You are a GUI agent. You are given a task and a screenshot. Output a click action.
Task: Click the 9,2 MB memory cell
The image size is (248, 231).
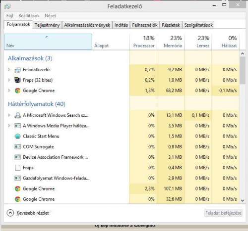click(171, 70)
